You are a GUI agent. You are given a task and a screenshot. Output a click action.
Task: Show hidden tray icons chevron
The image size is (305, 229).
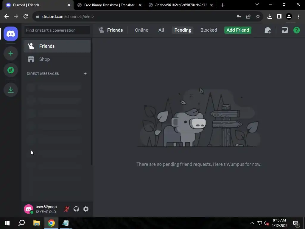(252, 223)
